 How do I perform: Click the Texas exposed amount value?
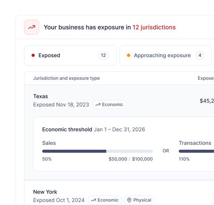(x=207, y=101)
